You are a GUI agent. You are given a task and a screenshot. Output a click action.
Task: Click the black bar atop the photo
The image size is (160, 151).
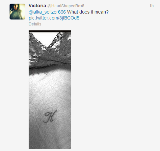(50, 31)
